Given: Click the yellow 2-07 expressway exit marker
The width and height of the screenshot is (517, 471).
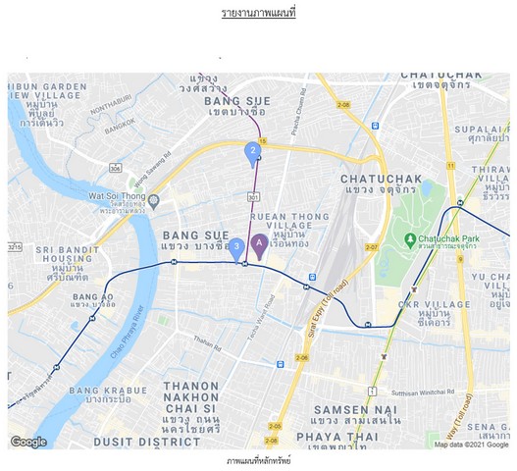Looking at the screenshot, I should point(372,247).
